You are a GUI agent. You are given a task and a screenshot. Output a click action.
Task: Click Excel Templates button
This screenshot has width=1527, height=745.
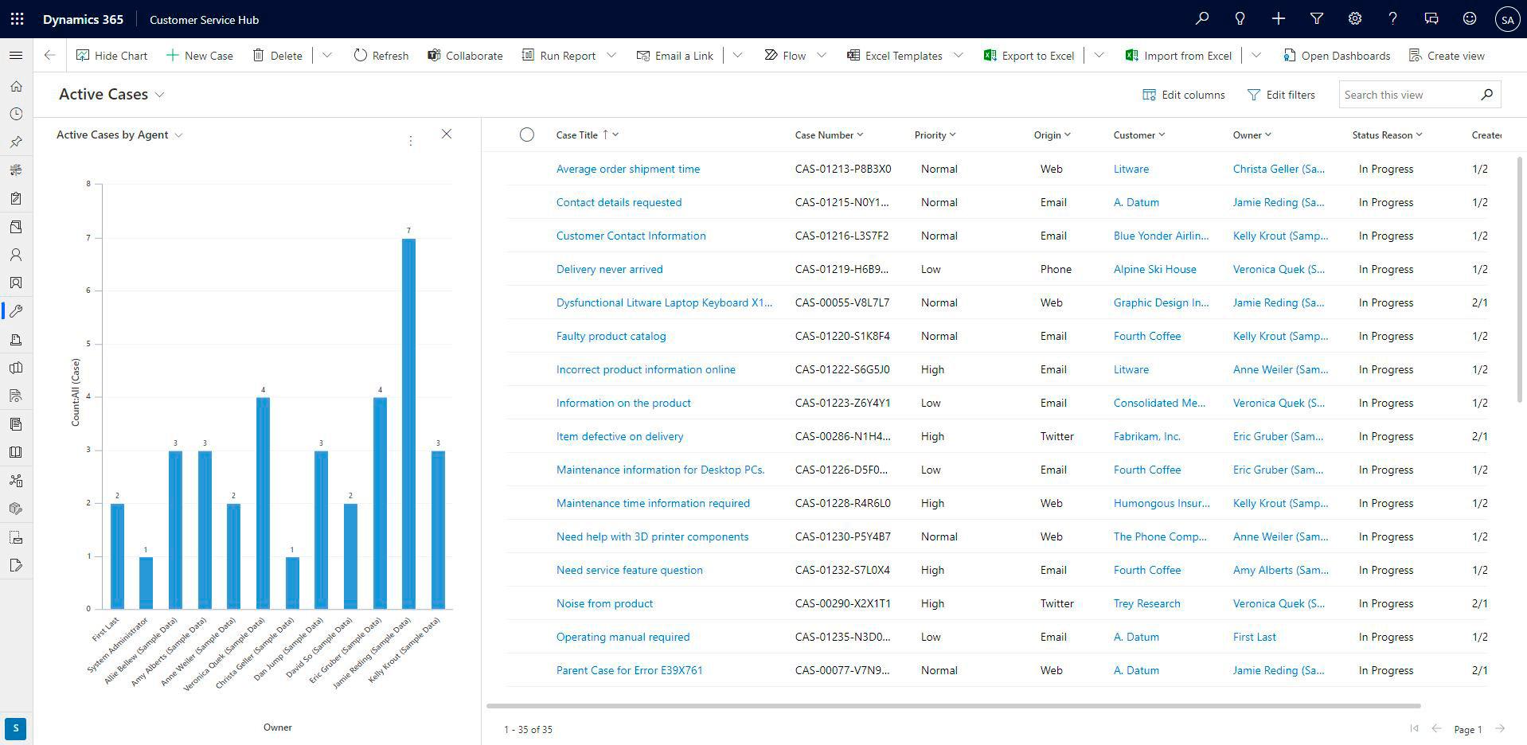point(894,55)
